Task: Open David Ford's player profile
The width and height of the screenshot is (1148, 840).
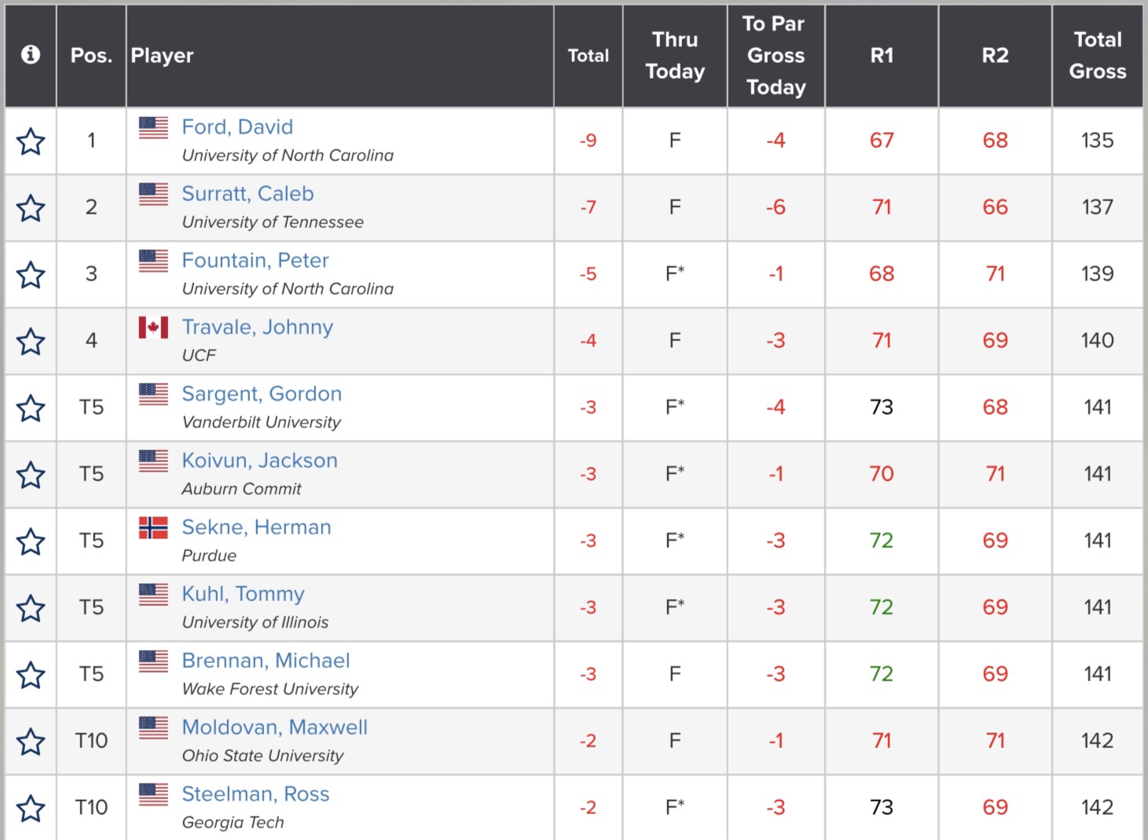Action: tap(237, 127)
